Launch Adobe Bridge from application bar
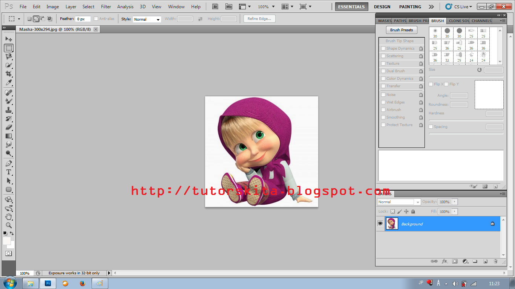515x289 pixels. 215,7
